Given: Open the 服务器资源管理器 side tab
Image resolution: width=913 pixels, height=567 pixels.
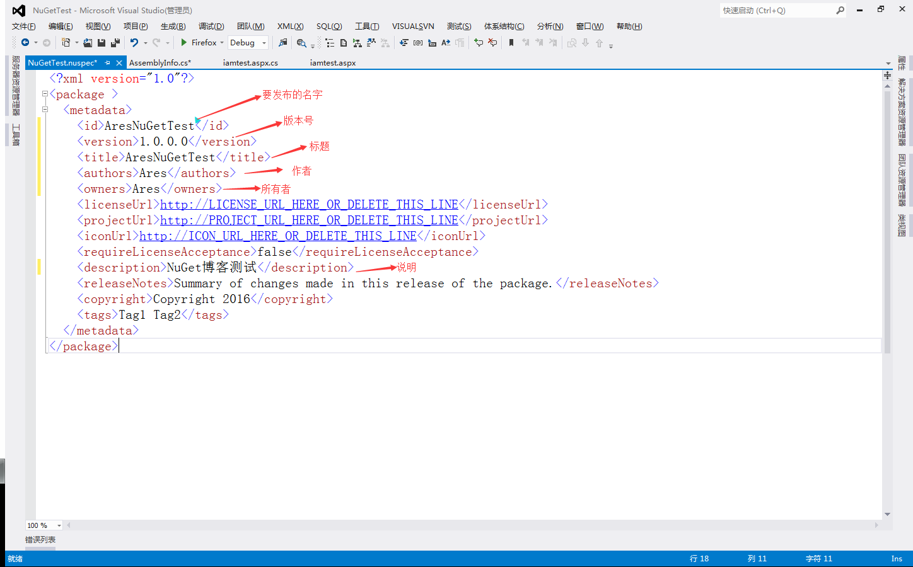Looking at the screenshot, I should (16, 86).
